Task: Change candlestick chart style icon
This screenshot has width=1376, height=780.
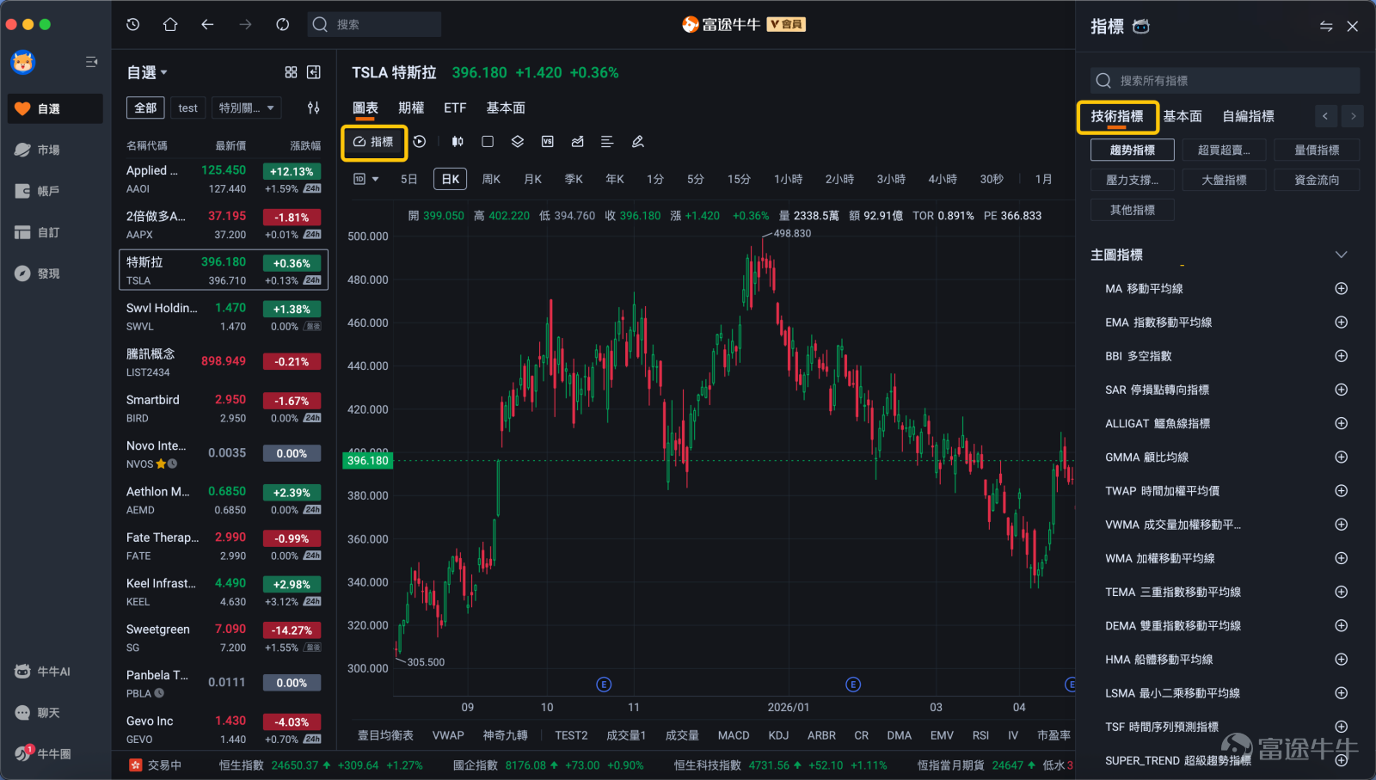Action: coord(458,142)
